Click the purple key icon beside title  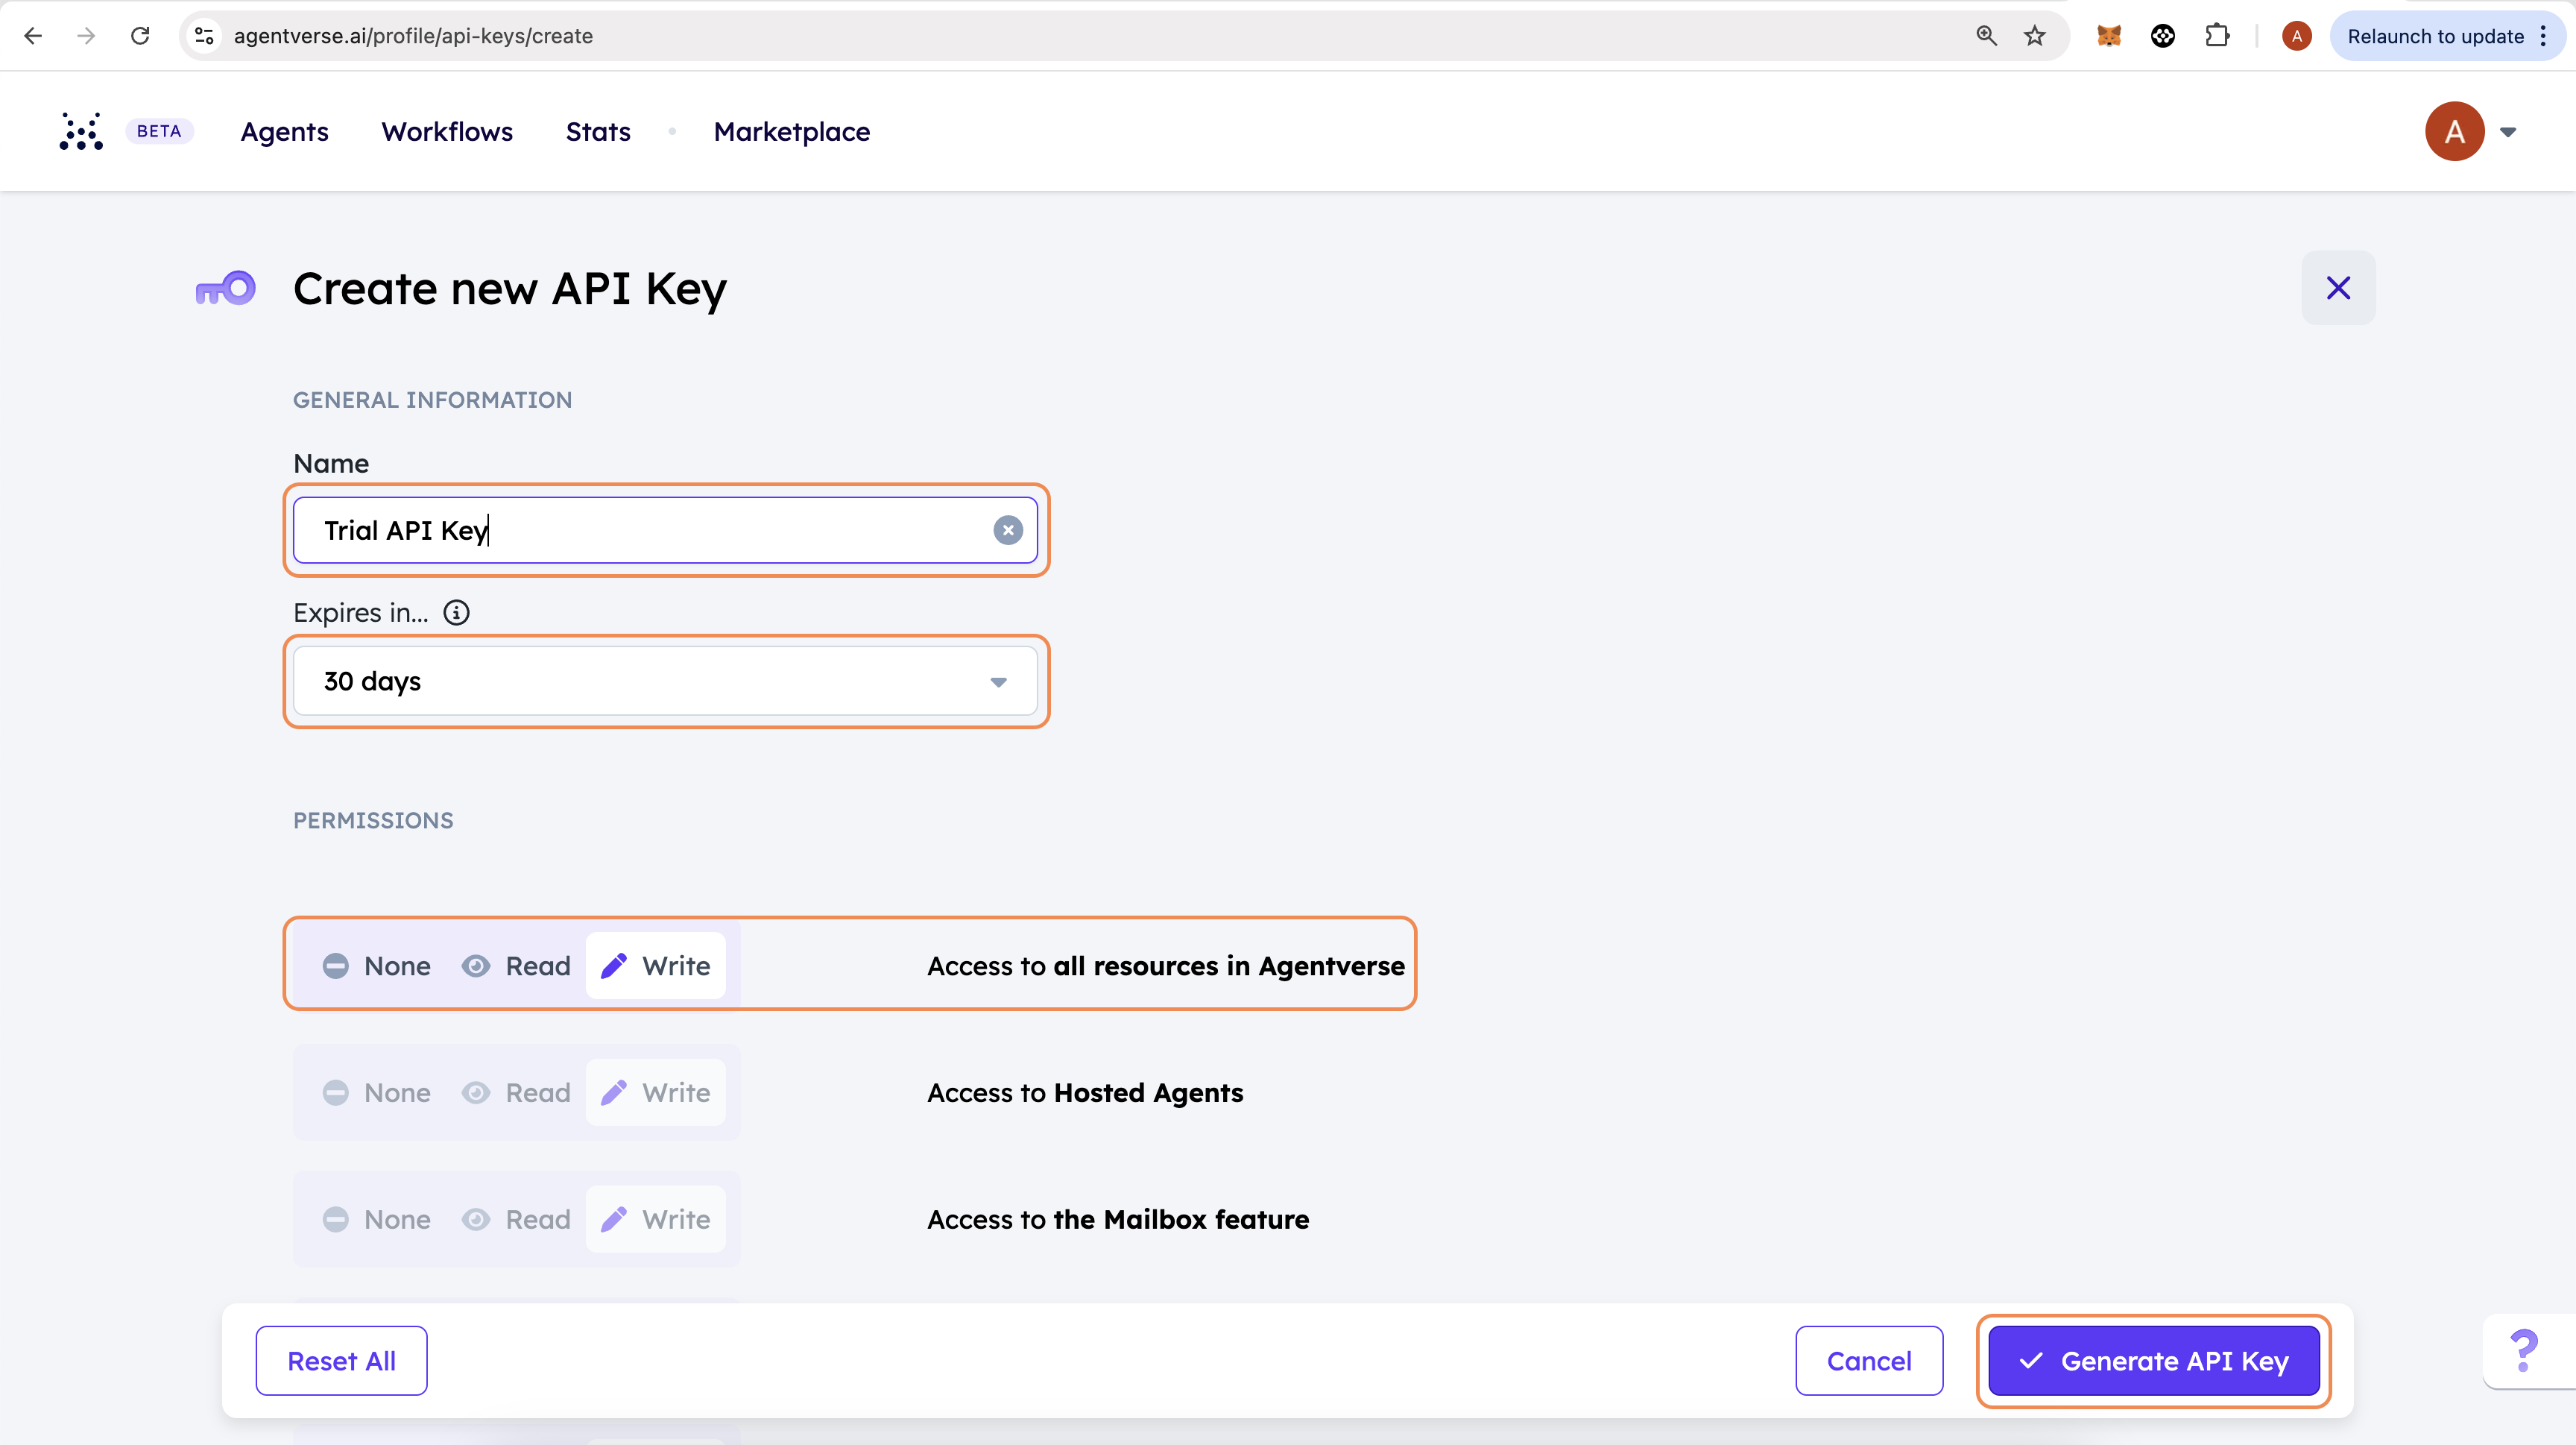pyautogui.click(x=225, y=289)
